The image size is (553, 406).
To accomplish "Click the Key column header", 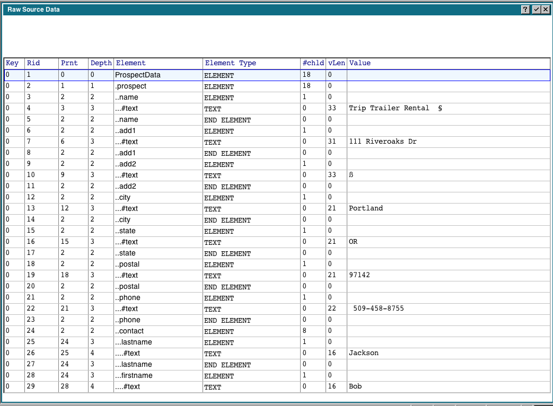I will pyautogui.click(x=13, y=63).
